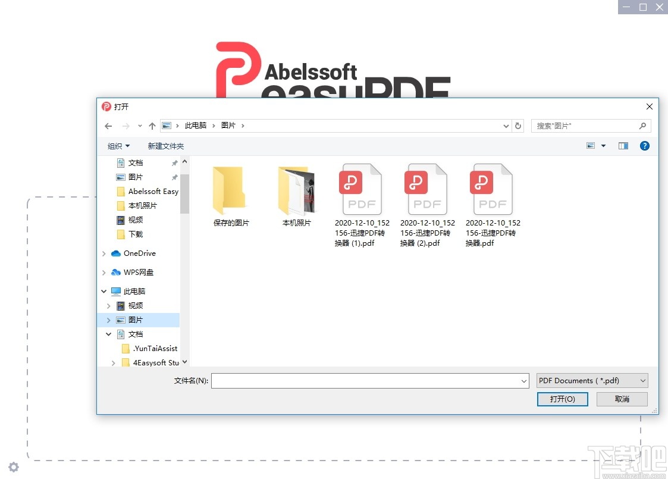668x479 pixels.
Task: Collapse the 此电脑 tree node
Action: point(102,291)
